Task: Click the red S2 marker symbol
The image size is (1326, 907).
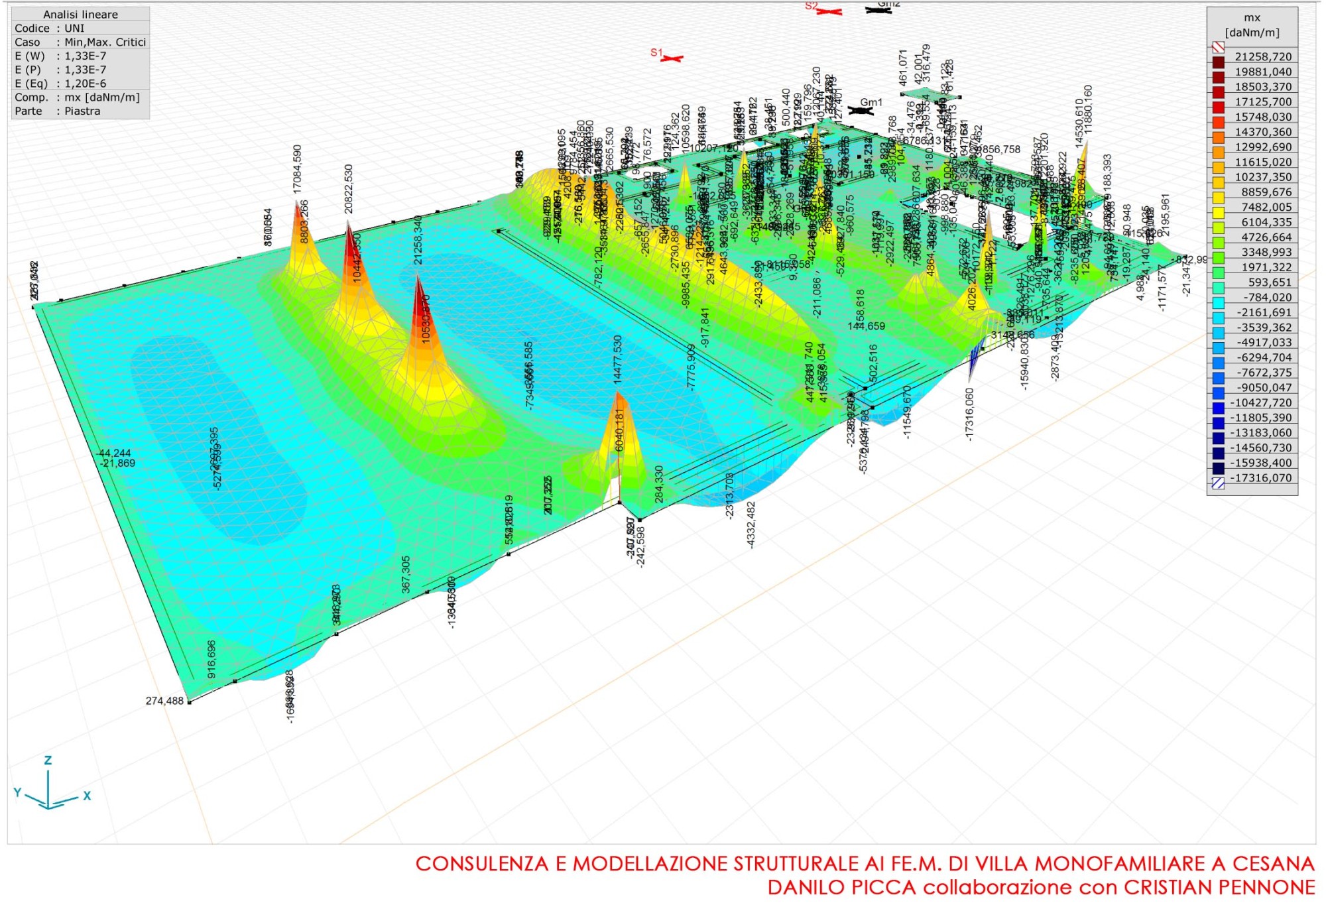Action: (829, 11)
